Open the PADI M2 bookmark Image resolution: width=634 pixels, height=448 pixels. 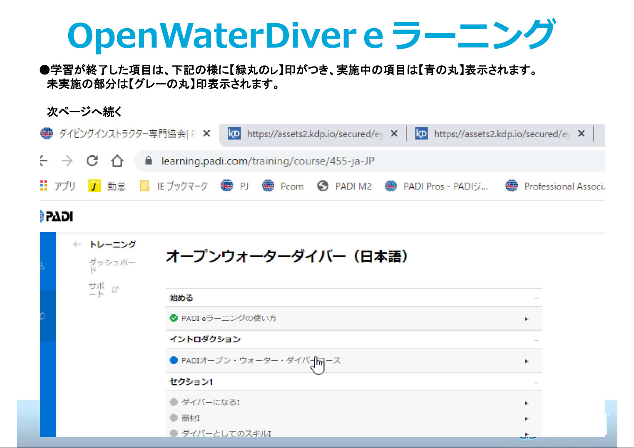point(344,186)
